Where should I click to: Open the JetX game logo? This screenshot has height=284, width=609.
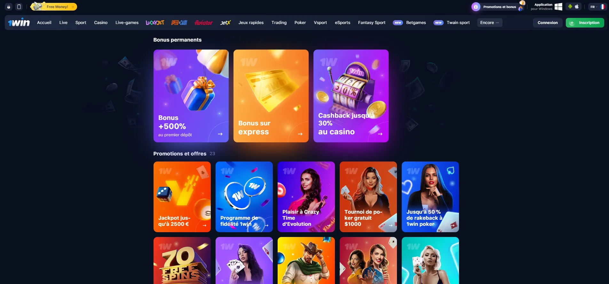tap(225, 23)
